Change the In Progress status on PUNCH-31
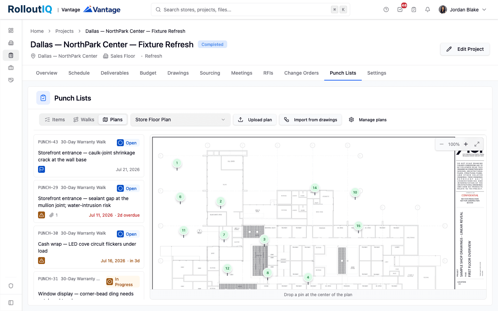 click(123, 282)
